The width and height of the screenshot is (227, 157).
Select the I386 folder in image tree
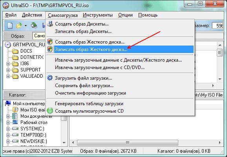click(25, 64)
